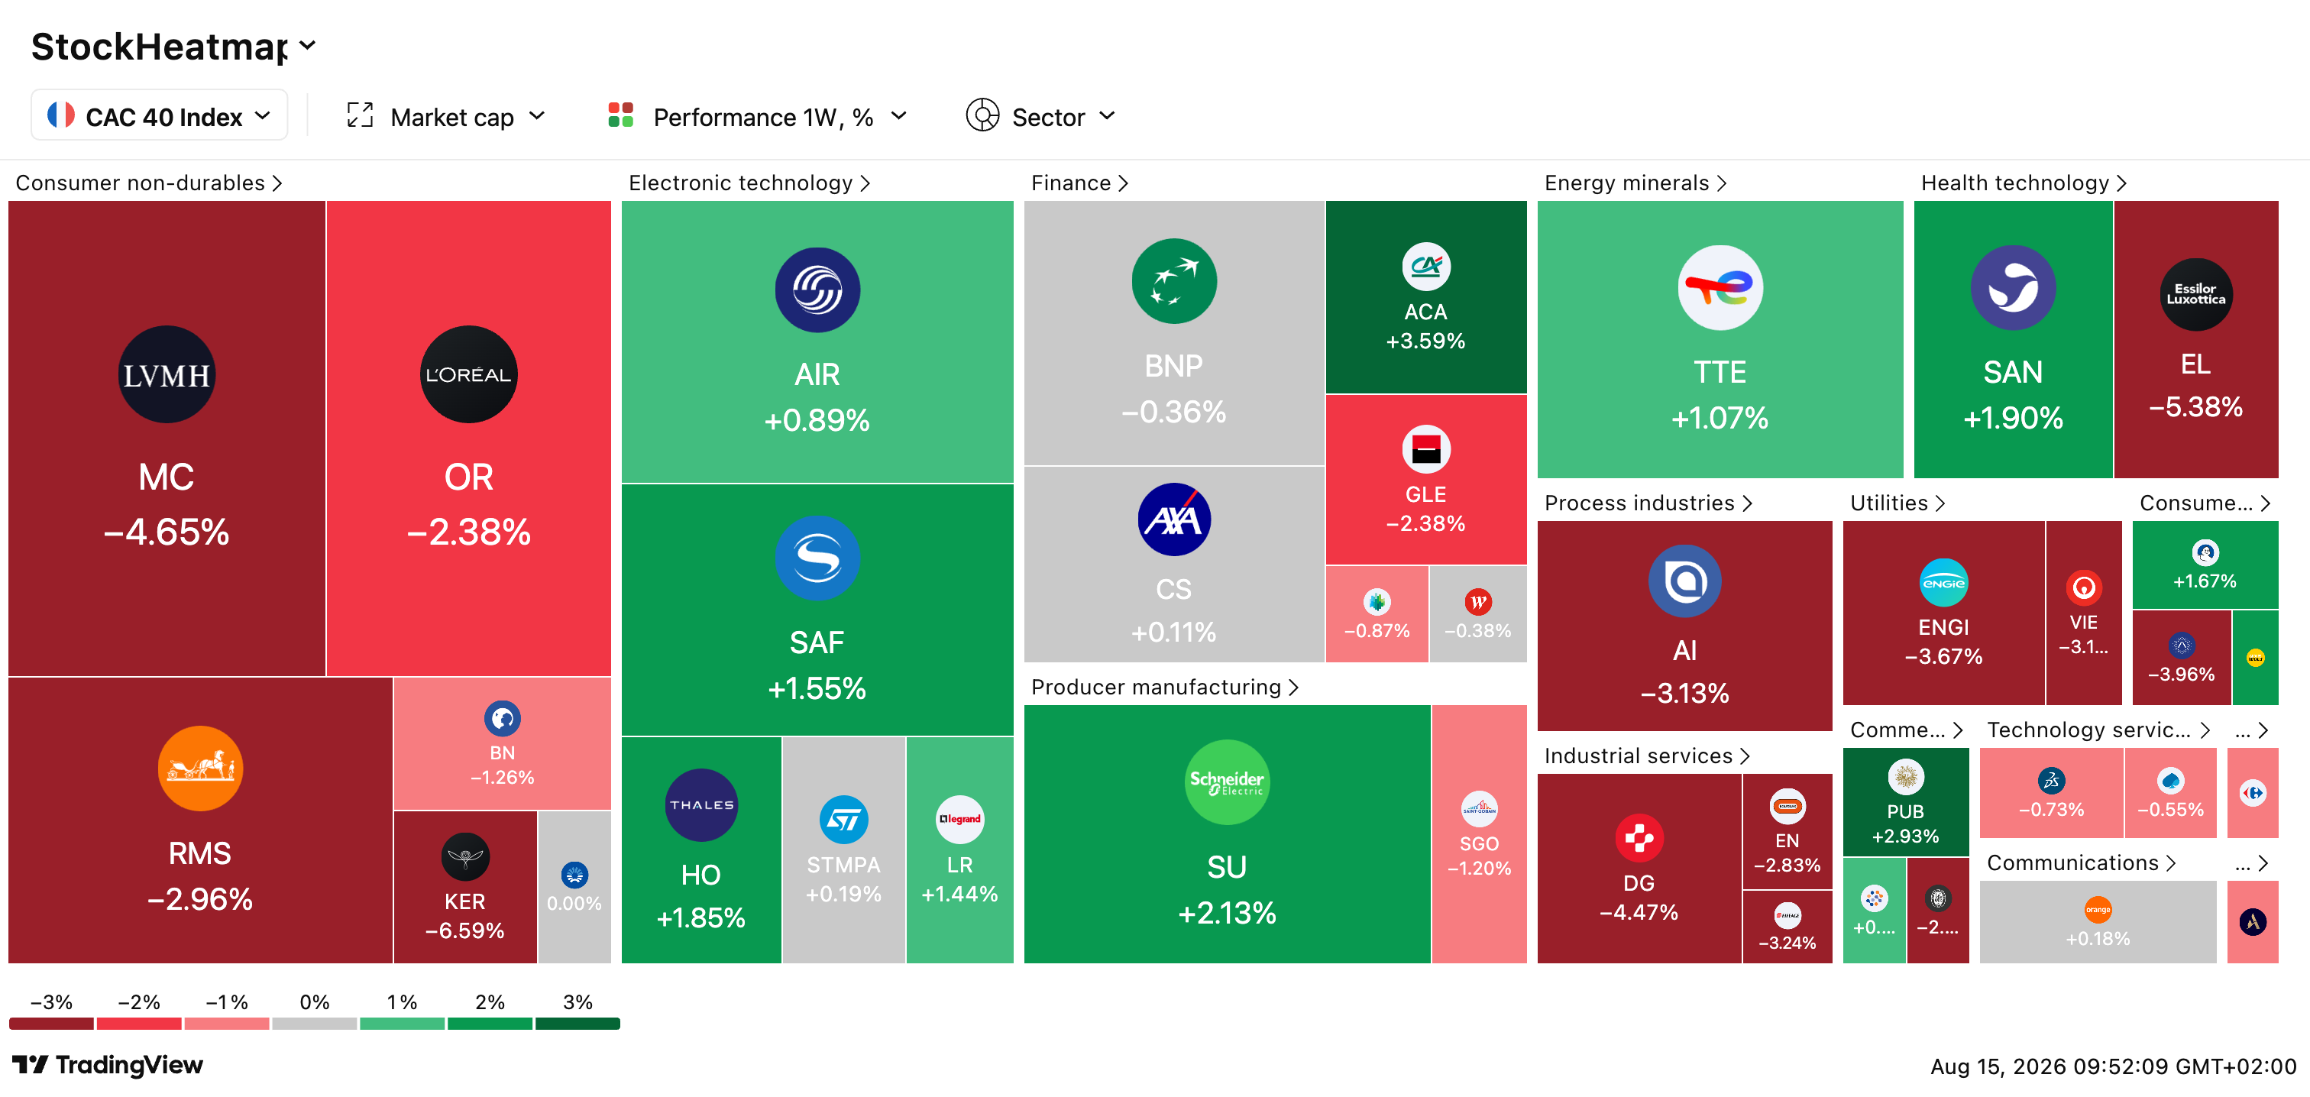Click the 0.00% gray tile beside KER

click(574, 888)
